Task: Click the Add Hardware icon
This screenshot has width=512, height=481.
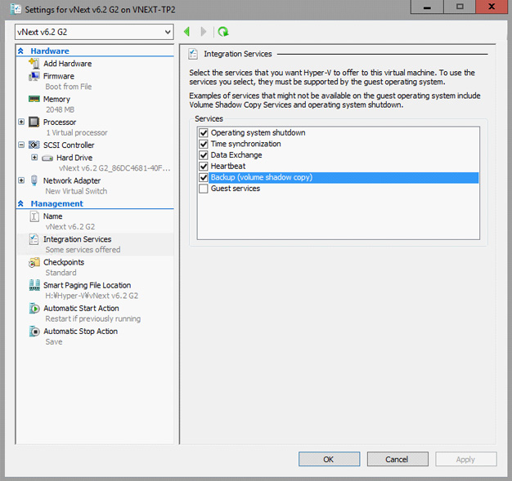Action: coord(34,63)
